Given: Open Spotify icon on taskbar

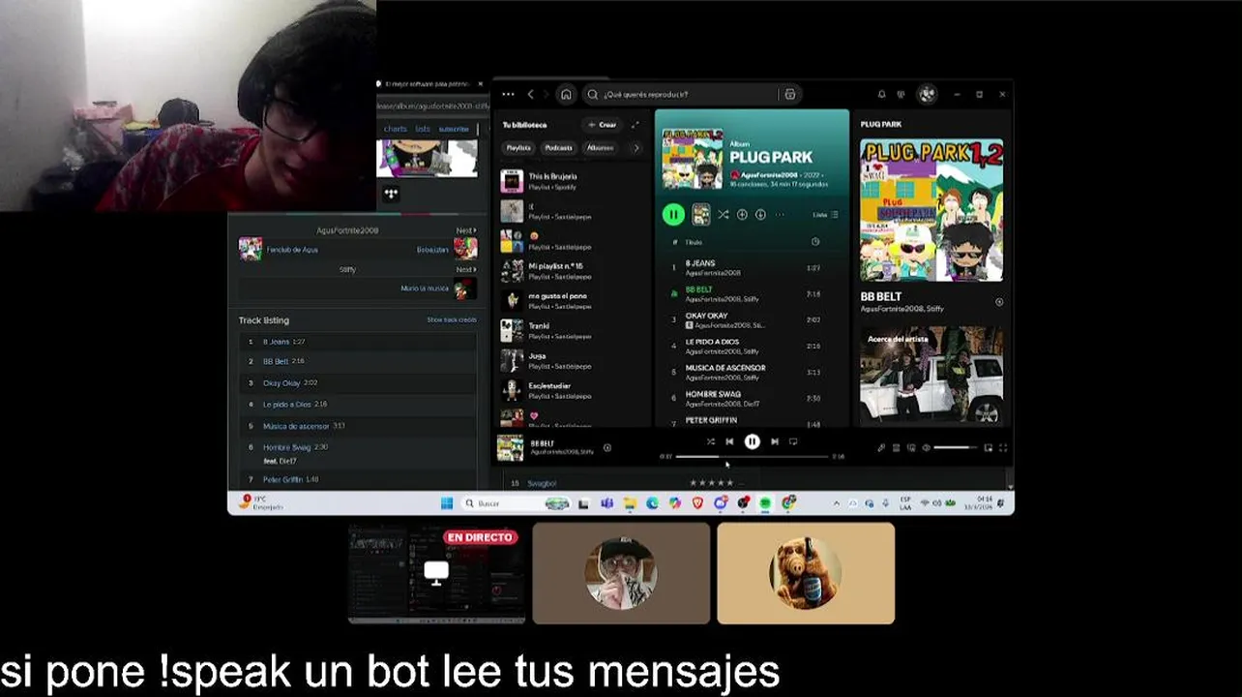Looking at the screenshot, I should point(765,503).
